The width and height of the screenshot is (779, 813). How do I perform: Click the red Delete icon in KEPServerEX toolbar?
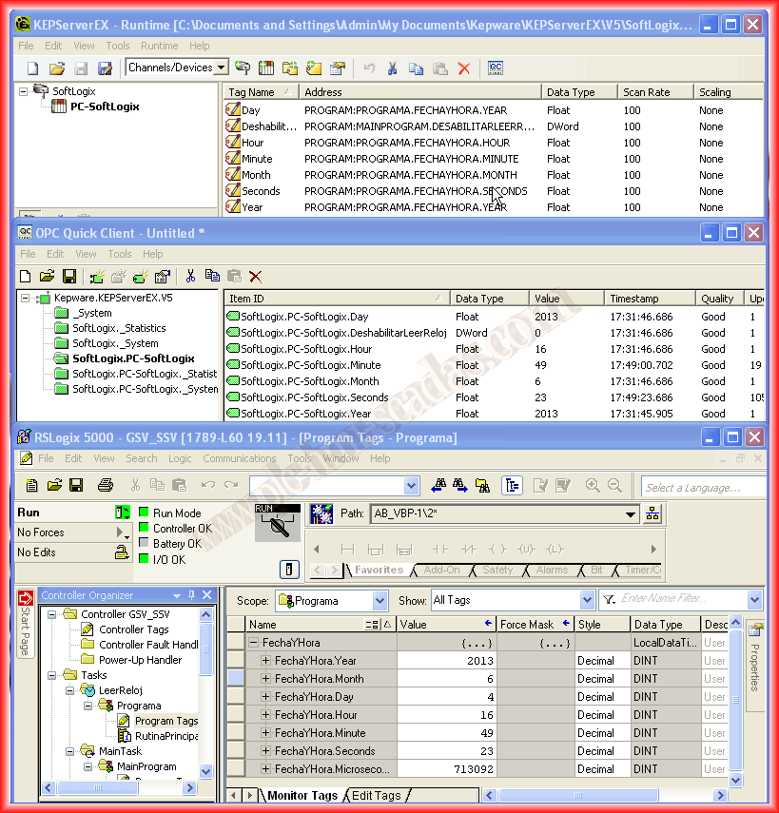(x=464, y=68)
